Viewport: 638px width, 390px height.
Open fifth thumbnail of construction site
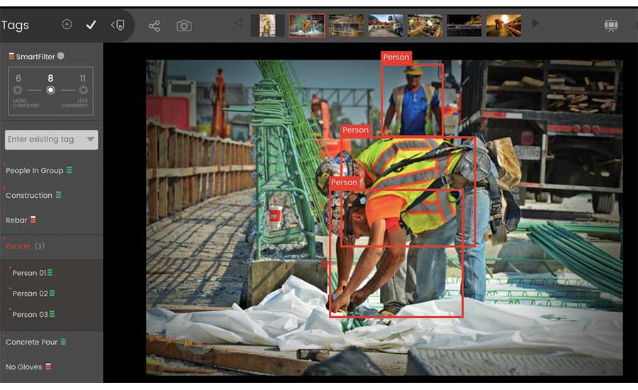[425, 26]
